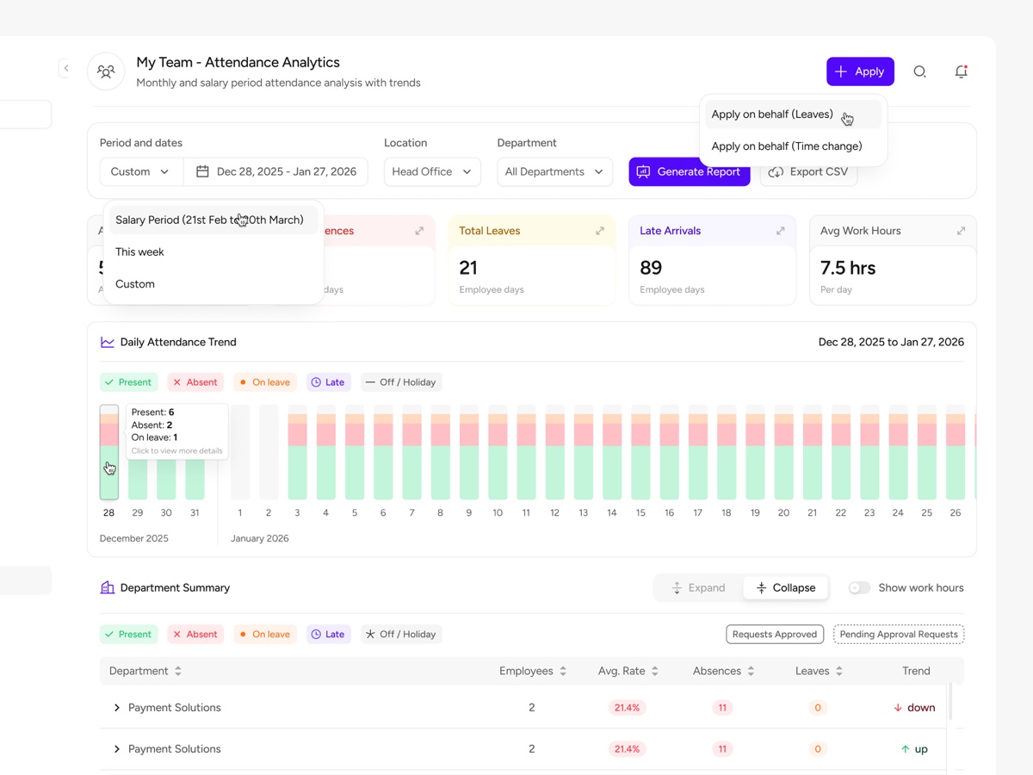The image size is (1033, 775).
Task: Toggle the Present legend in the trend chart
Action: 128,382
